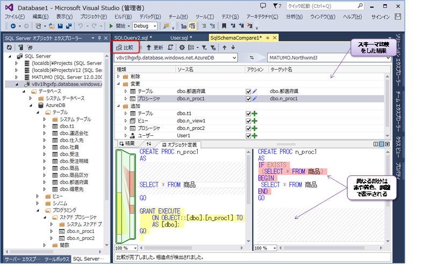This screenshot has height=264, width=430.
Task: Click the 更新 update button
Action: [x=155, y=47]
